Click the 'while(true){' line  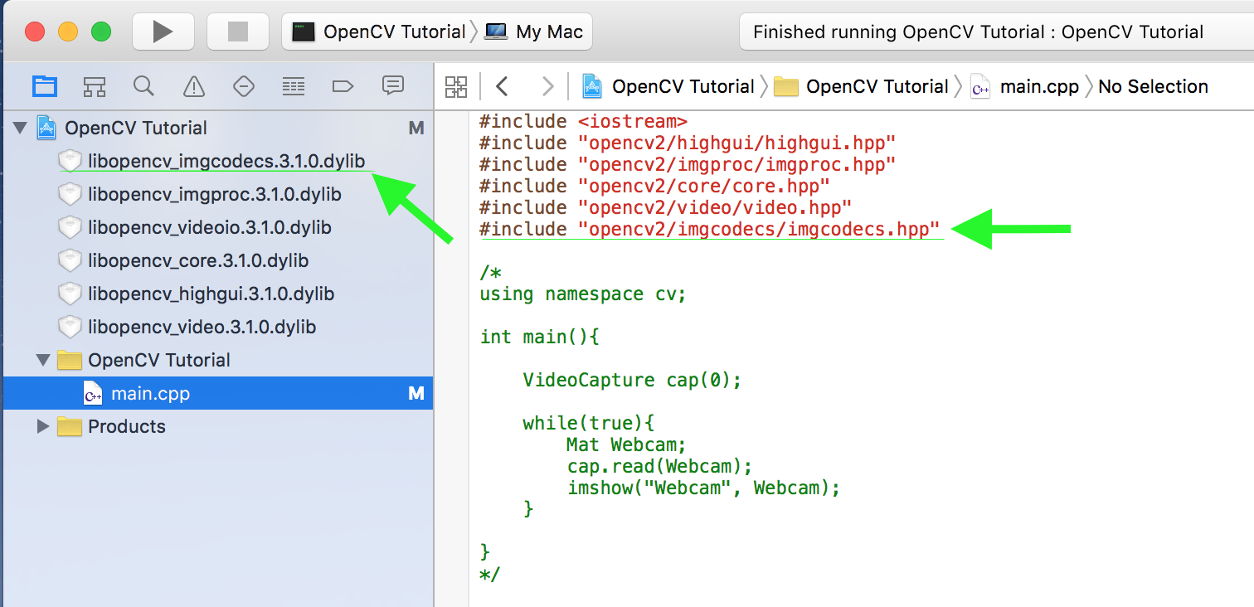[588, 423]
